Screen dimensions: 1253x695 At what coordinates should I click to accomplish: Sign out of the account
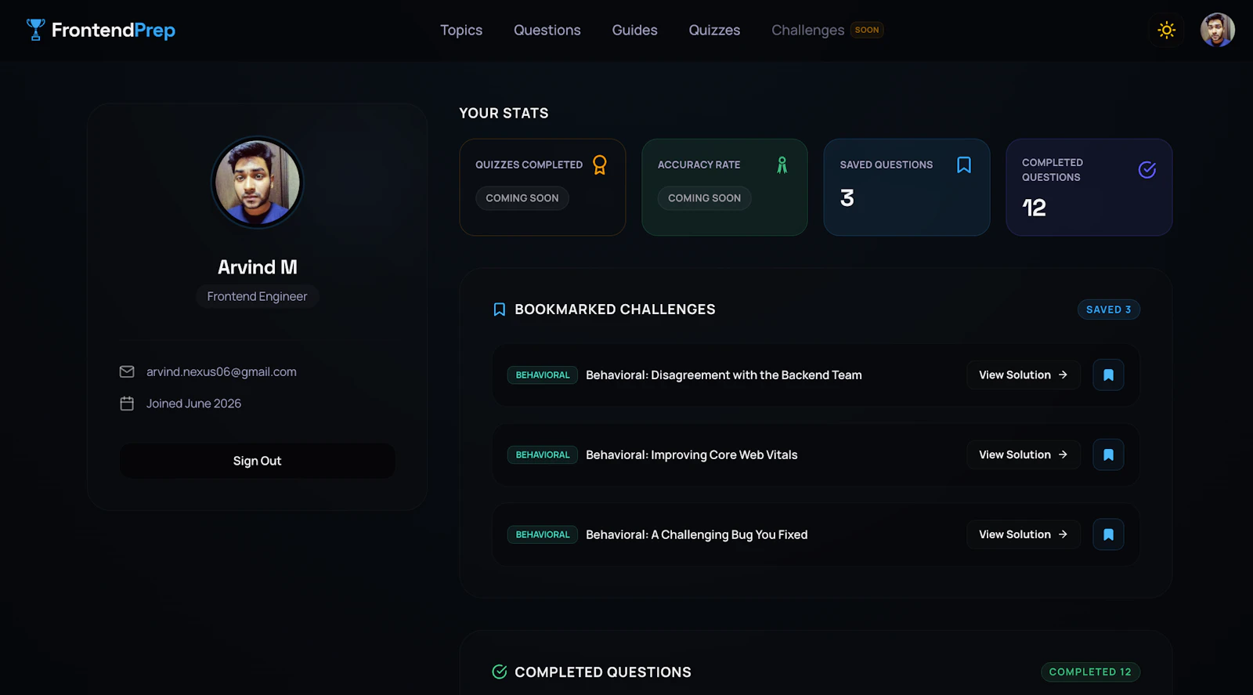(257, 461)
